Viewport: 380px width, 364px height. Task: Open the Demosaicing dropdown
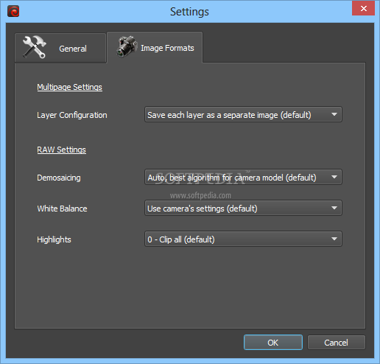pos(243,177)
